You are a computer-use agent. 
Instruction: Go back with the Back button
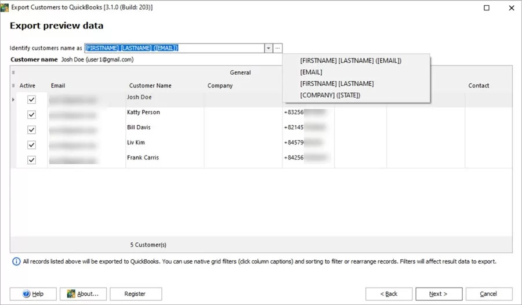click(389, 294)
